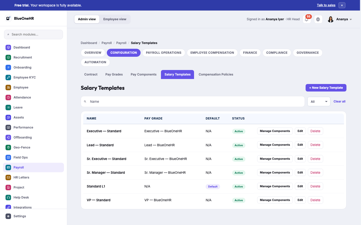Delete the VP — Standard template
Screen dimensions: 361x225
pyautogui.click(x=315, y=200)
